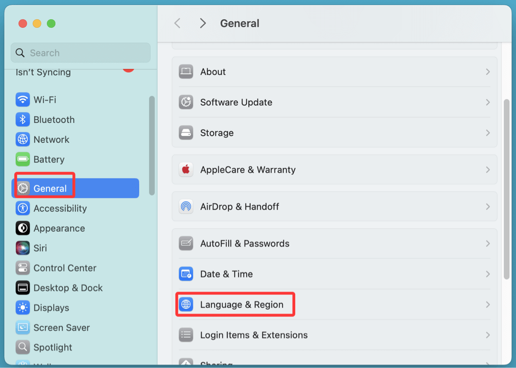Open Network settings via globe icon
This screenshot has height=368, width=516.
pyautogui.click(x=23, y=139)
